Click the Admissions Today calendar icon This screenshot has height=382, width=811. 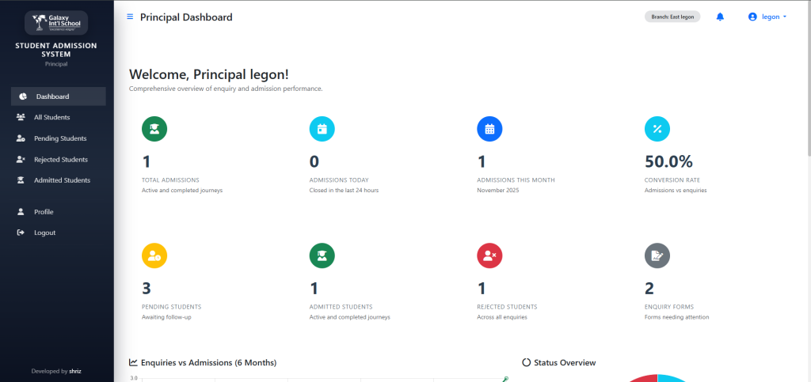point(322,129)
